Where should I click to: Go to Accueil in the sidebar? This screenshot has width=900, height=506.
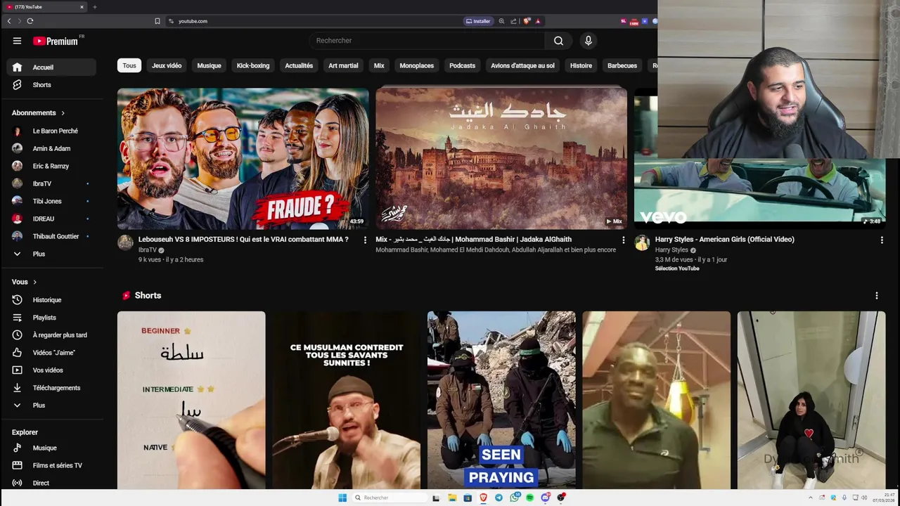click(x=51, y=67)
